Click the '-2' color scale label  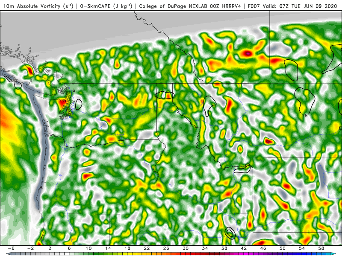(30, 248)
